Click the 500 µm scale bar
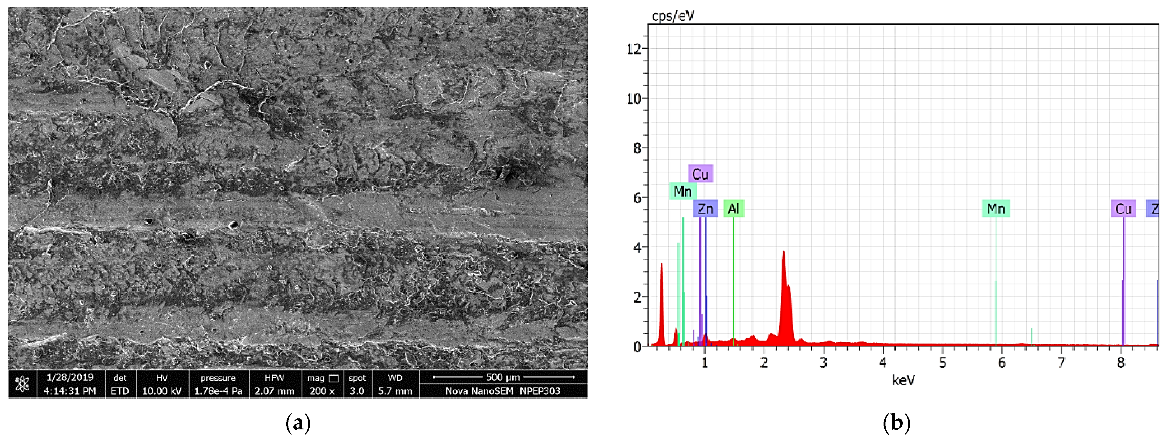 503,377
